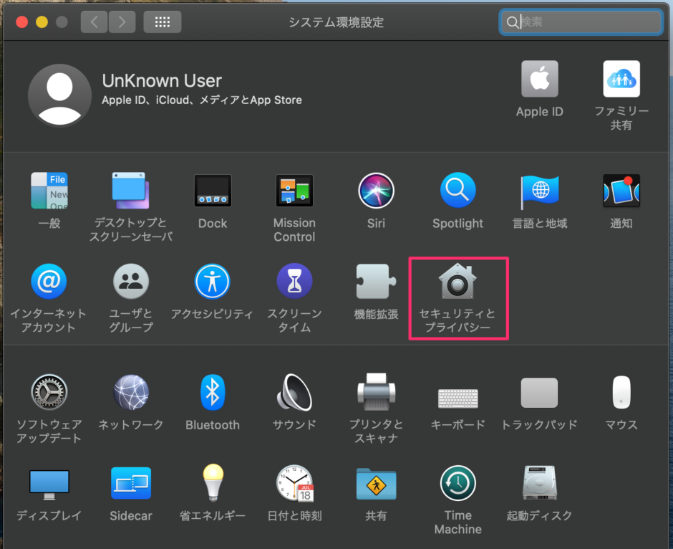
Task: Open 通知 preferences
Action: [x=621, y=191]
